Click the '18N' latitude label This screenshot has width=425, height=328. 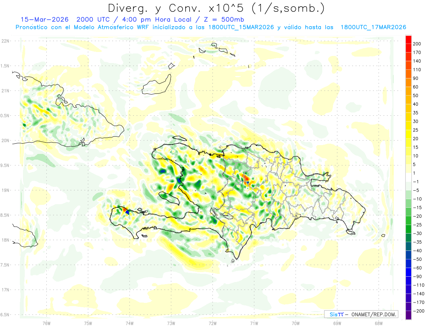[5, 240]
